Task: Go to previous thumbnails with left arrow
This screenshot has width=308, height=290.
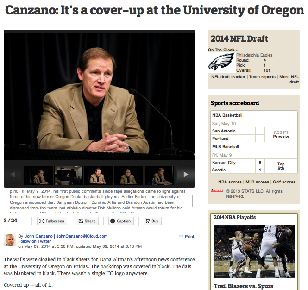Action: point(13,174)
